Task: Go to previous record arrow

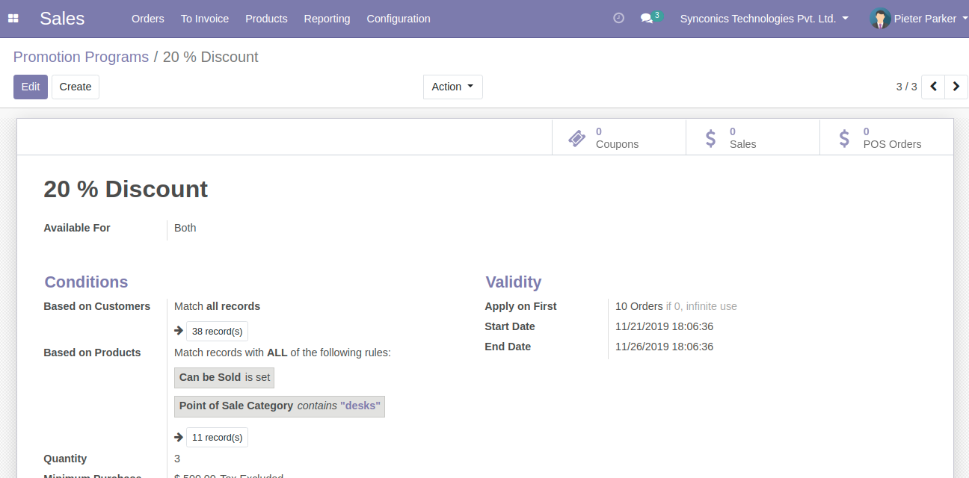Action: point(933,87)
